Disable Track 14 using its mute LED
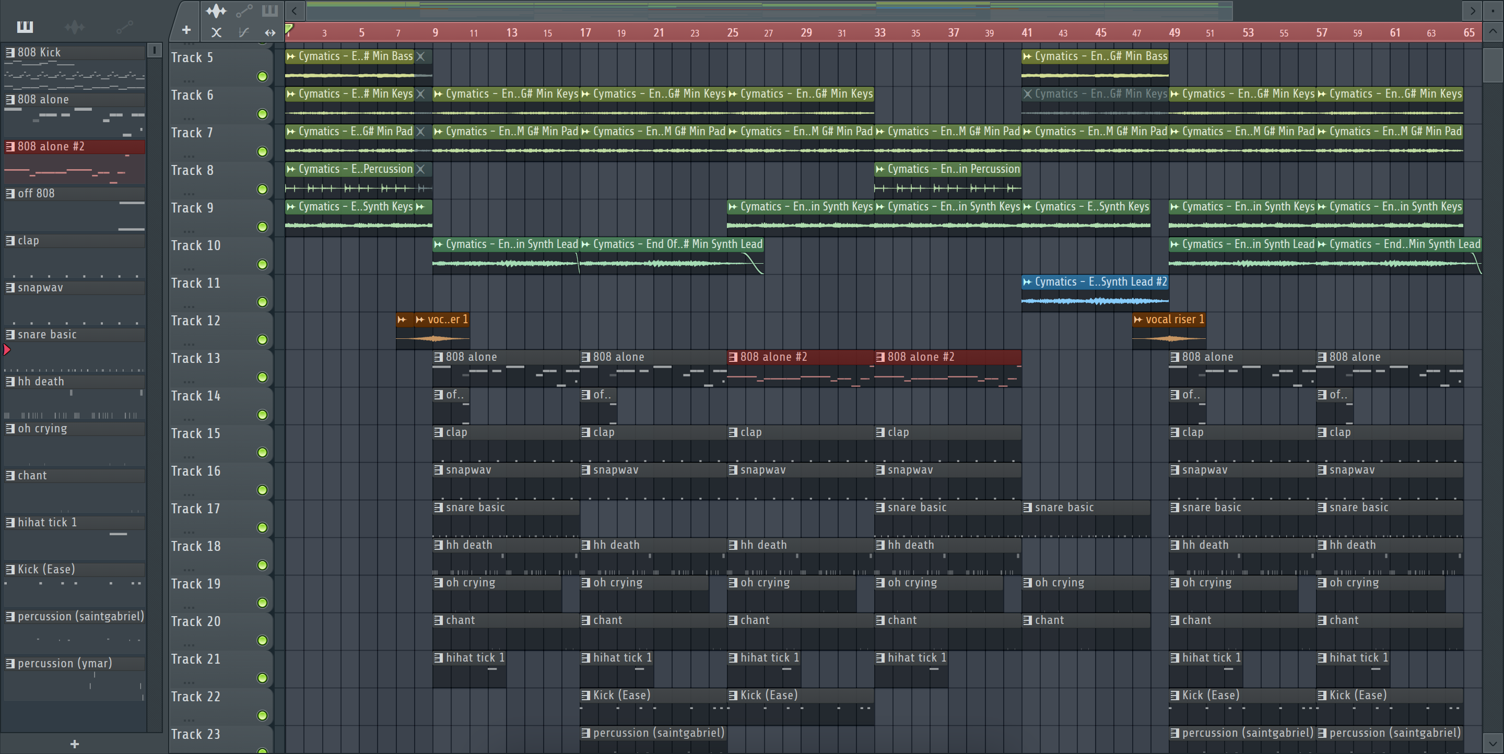Viewport: 1504px width, 754px height. point(263,415)
